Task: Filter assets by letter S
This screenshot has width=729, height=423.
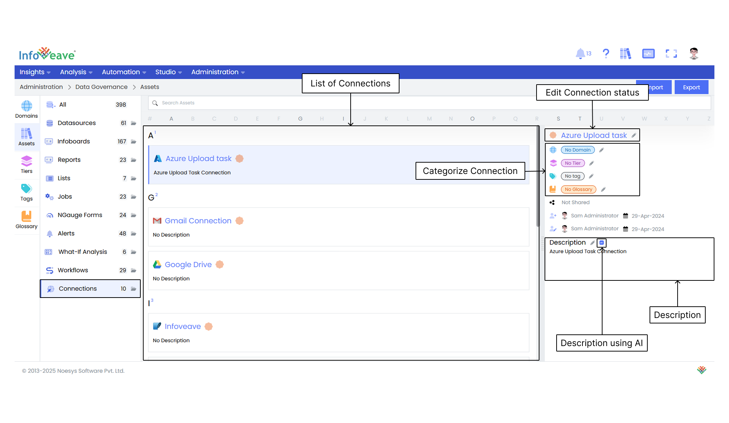Action: [x=558, y=119]
